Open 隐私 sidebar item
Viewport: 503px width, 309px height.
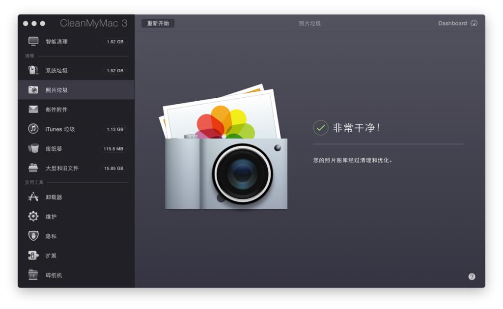pos(76,236)
